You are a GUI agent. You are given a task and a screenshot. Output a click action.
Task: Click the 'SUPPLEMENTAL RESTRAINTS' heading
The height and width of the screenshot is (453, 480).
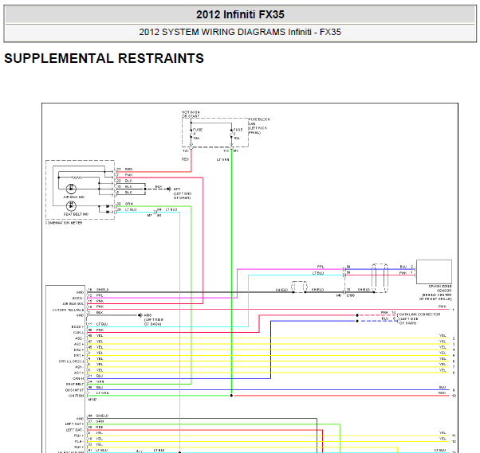[x=104, y=58]
